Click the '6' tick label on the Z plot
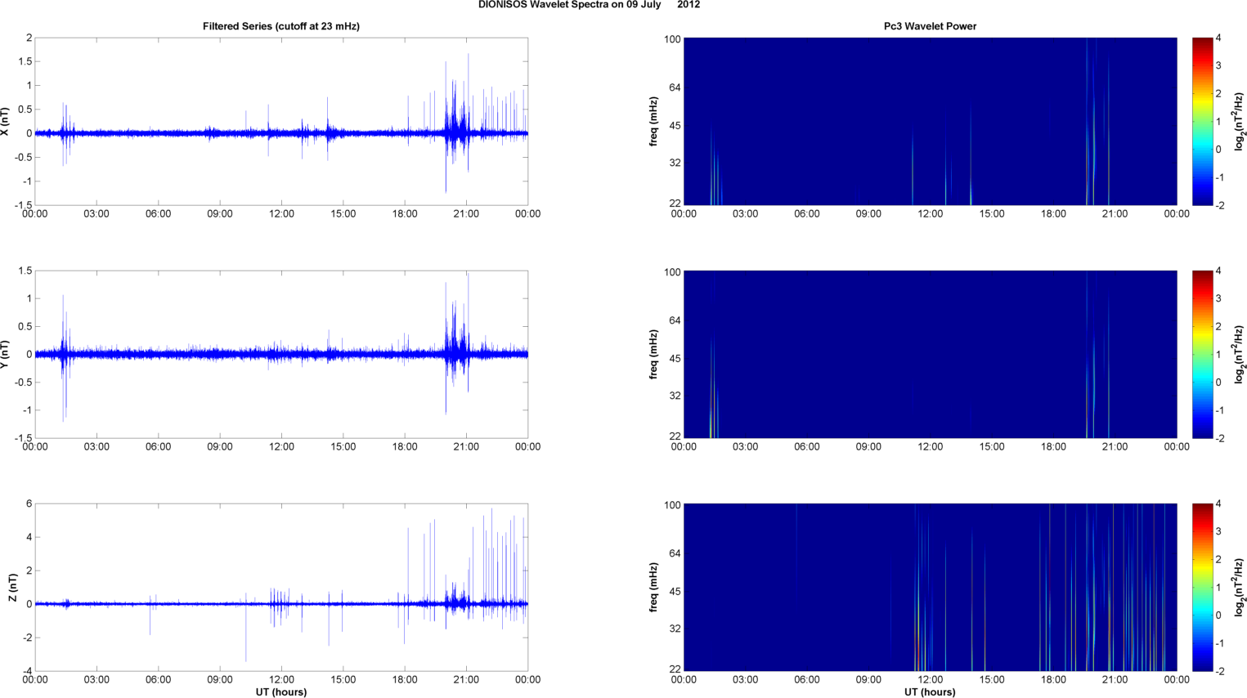1247x698 pixels. [29, 504]
